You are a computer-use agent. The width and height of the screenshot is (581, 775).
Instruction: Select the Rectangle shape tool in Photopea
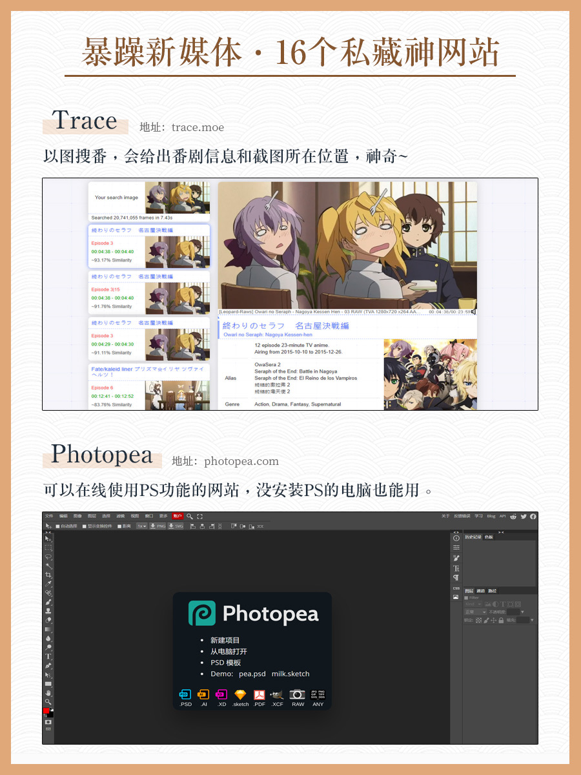pos(48,684)
